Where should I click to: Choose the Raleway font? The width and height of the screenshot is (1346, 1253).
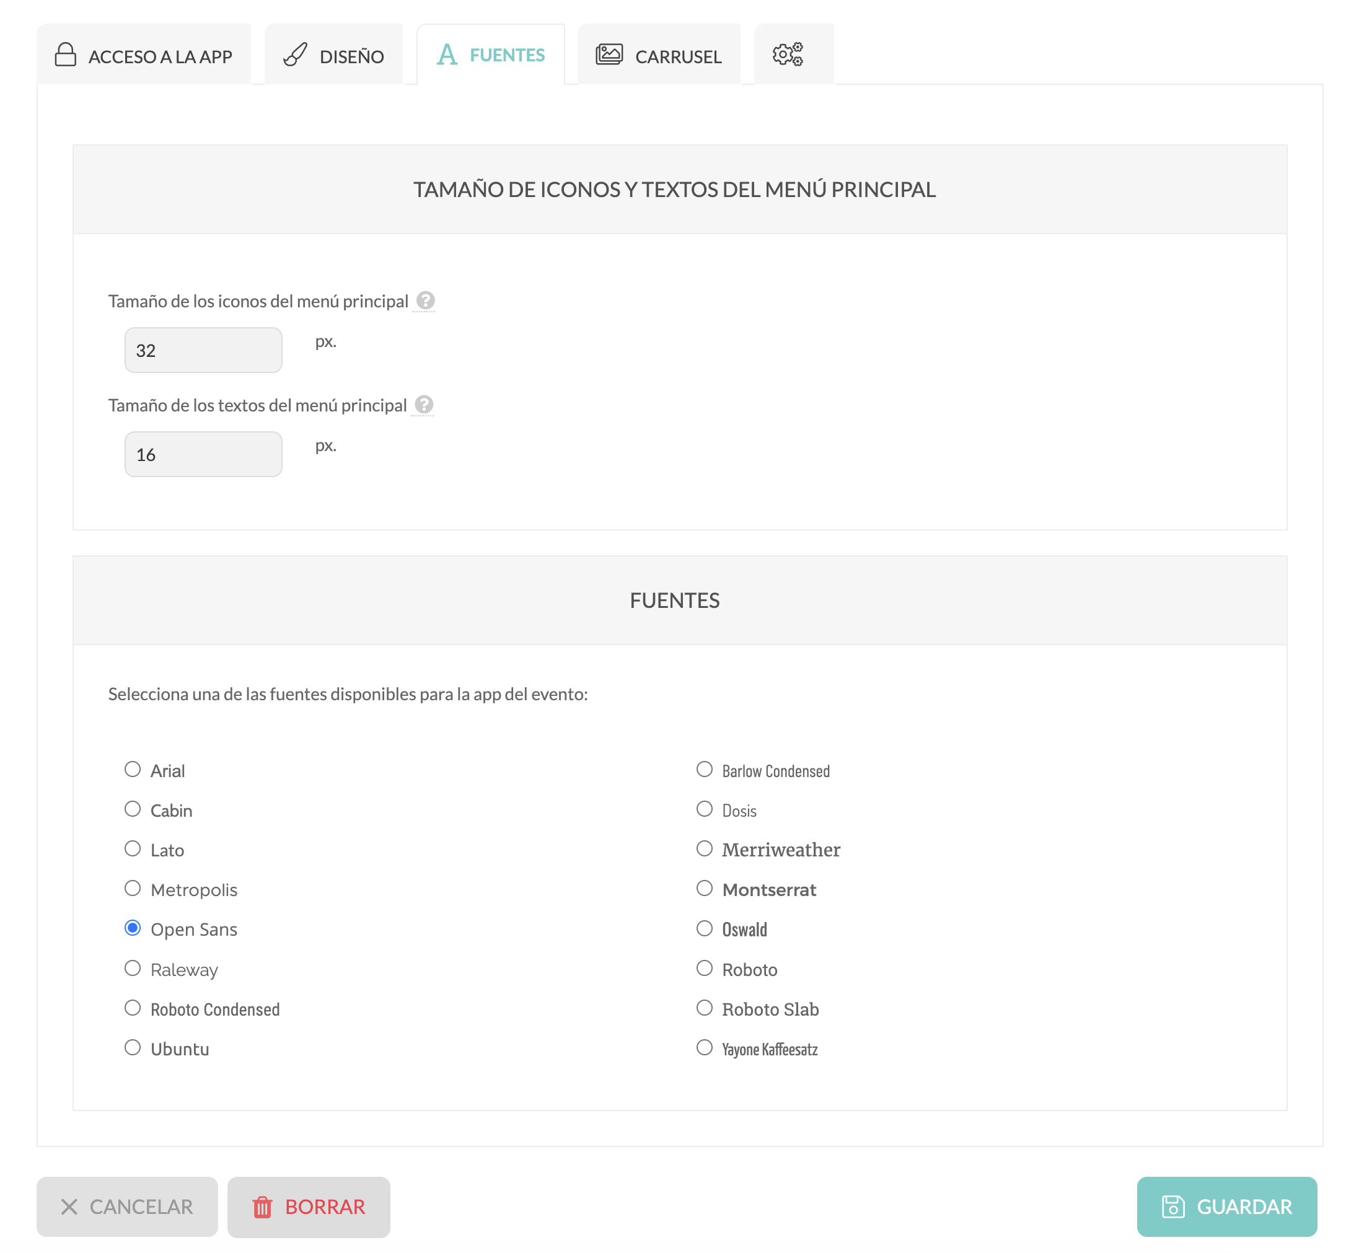pyautogui.click(x=133, y=968)
